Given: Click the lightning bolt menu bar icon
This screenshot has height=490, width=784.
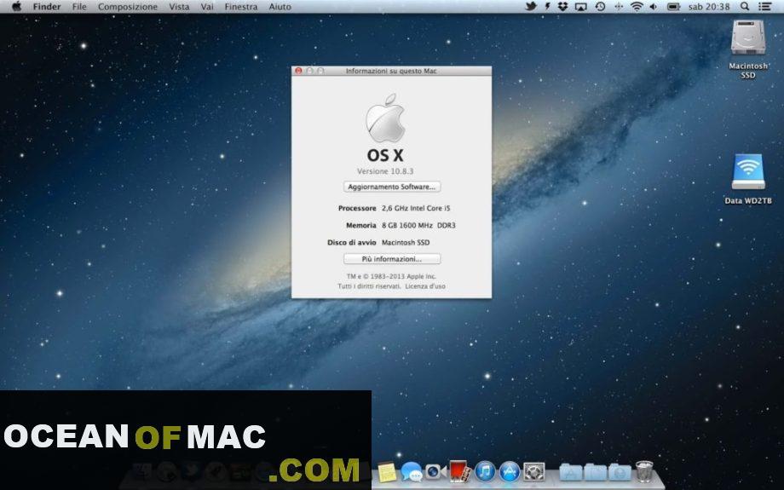Looking at the screenshot, I should pyautogui.click(x=547, y=7).
